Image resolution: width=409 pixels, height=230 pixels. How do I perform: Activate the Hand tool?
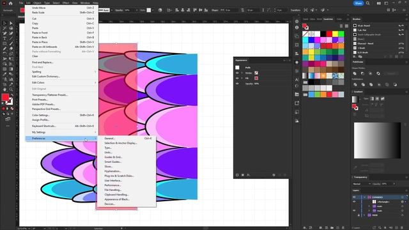(4, 89)
